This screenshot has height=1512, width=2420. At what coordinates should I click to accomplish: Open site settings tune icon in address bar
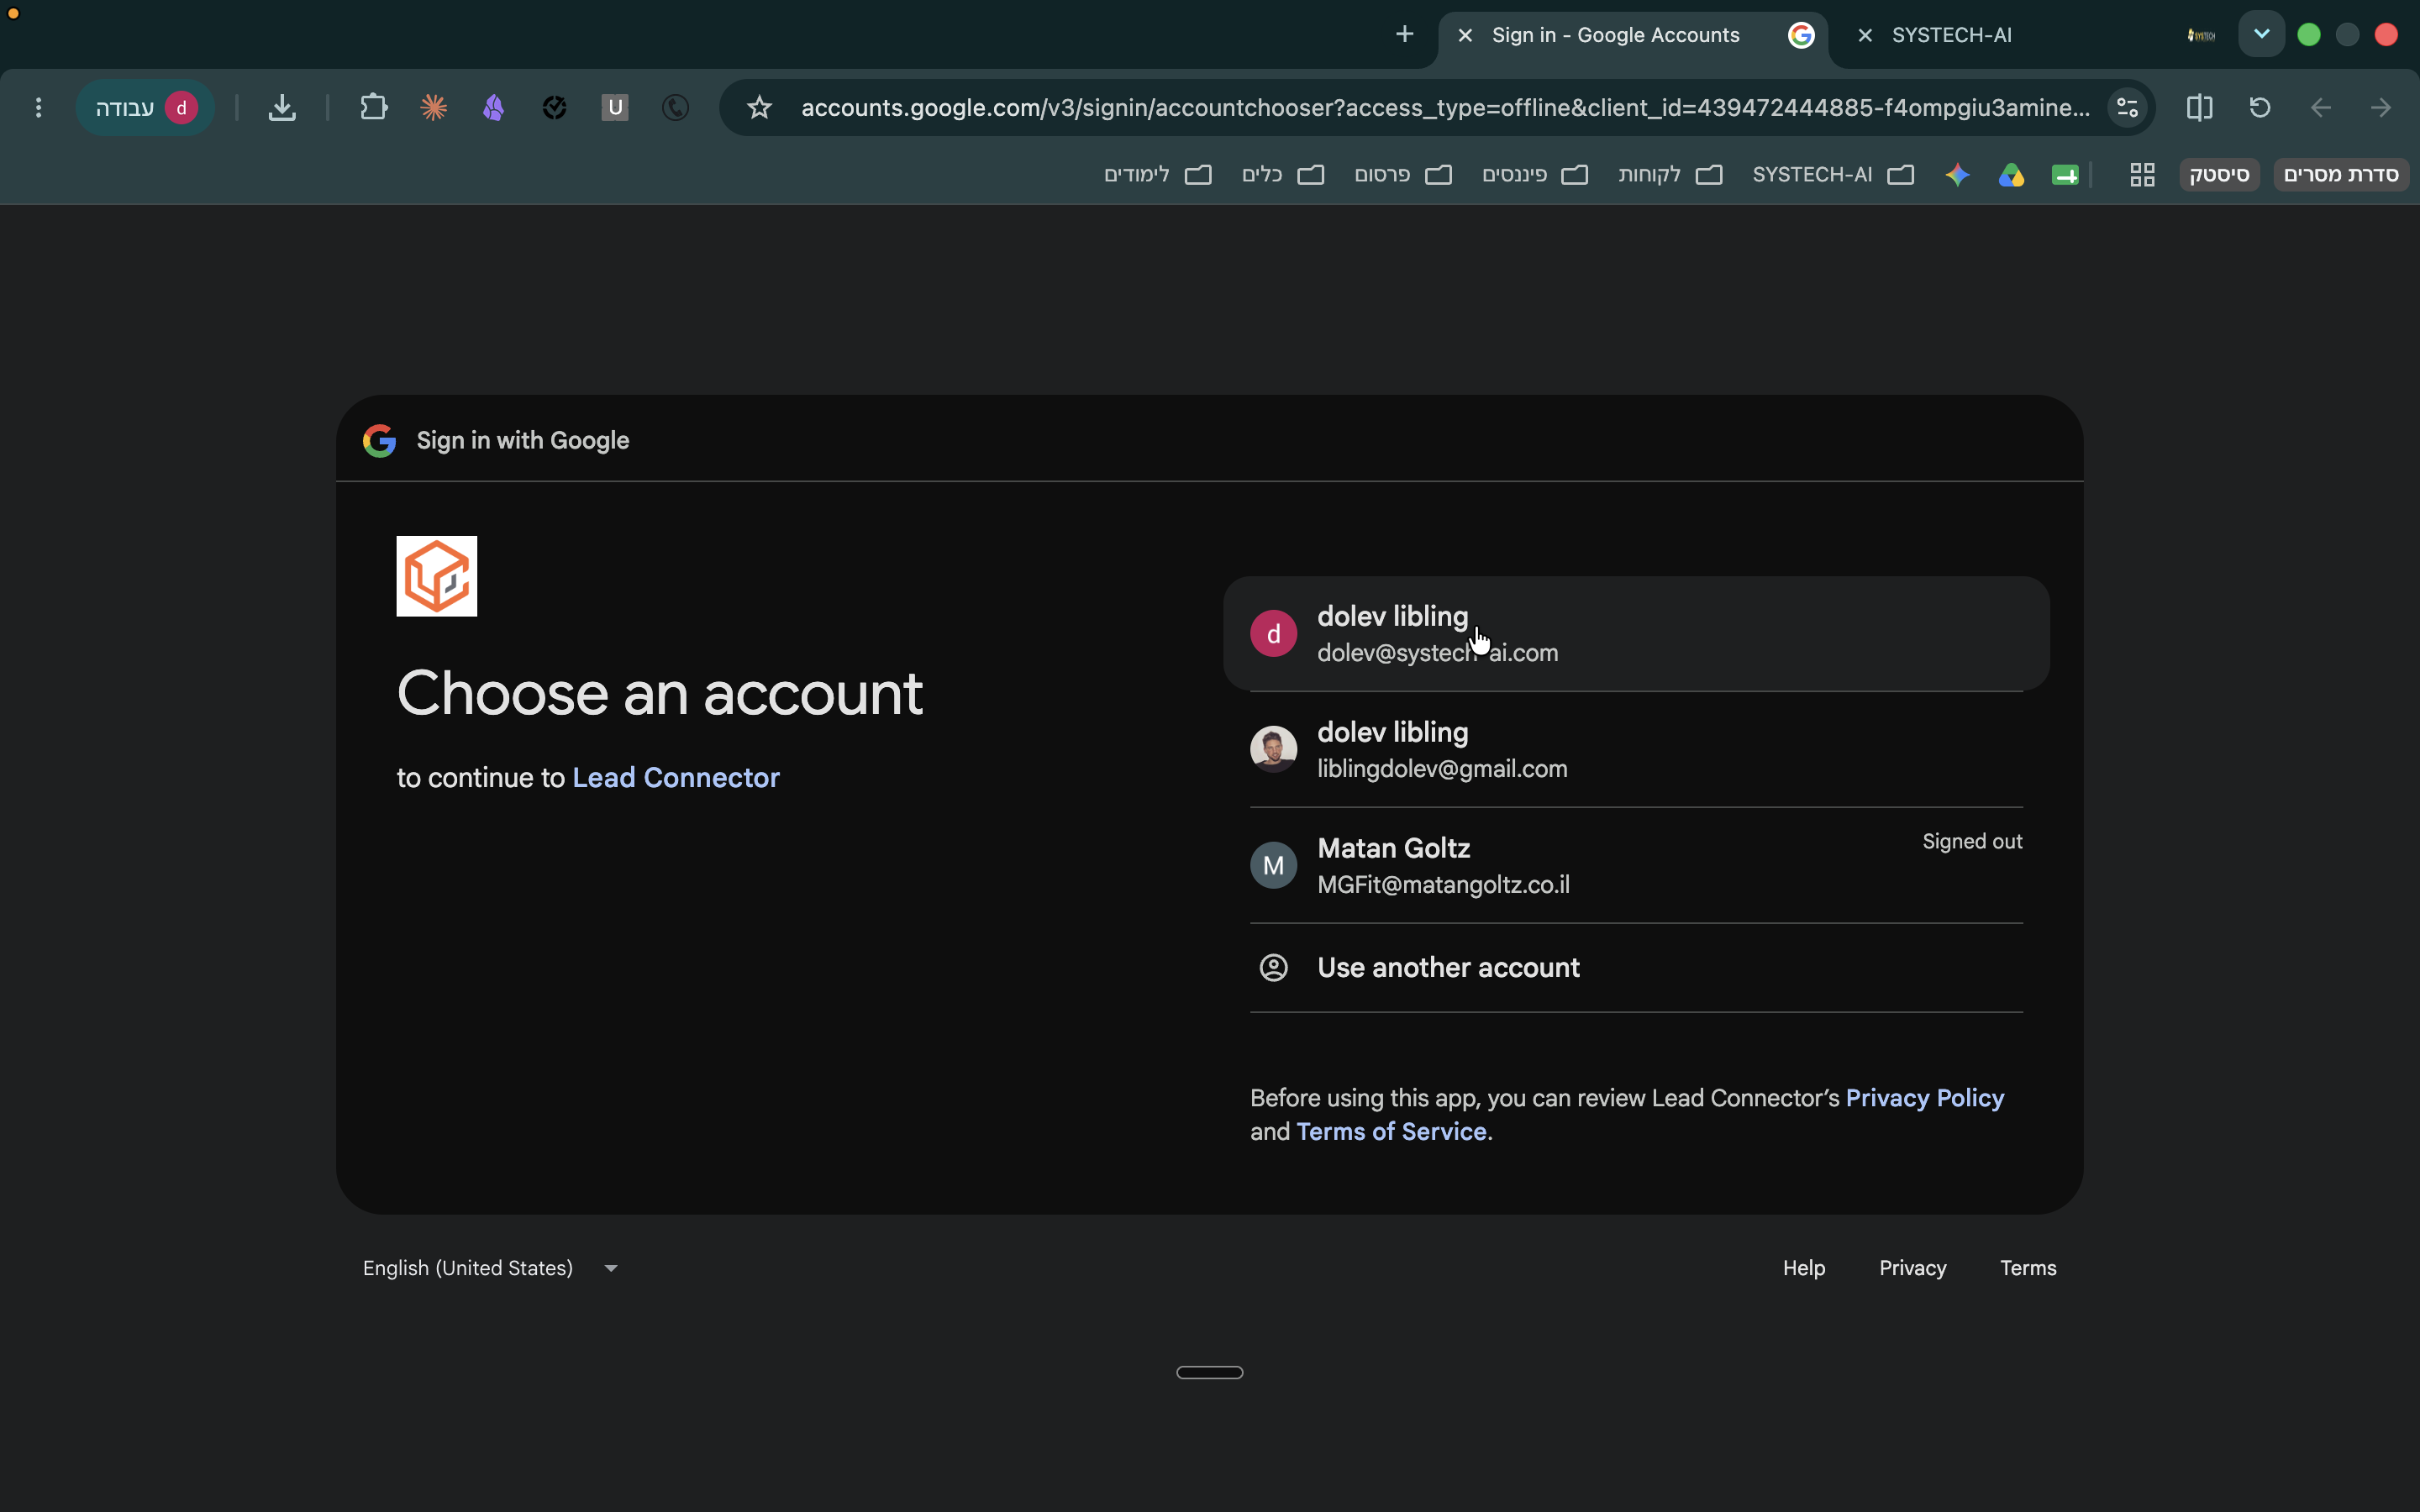(2127, 107)
